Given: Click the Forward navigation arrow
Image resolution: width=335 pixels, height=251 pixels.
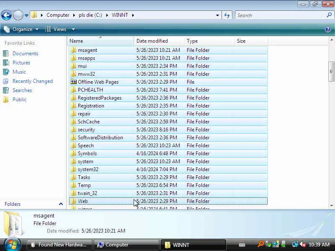Looking at the screenshot, I should pyautogui.click(x=18, y=15).
